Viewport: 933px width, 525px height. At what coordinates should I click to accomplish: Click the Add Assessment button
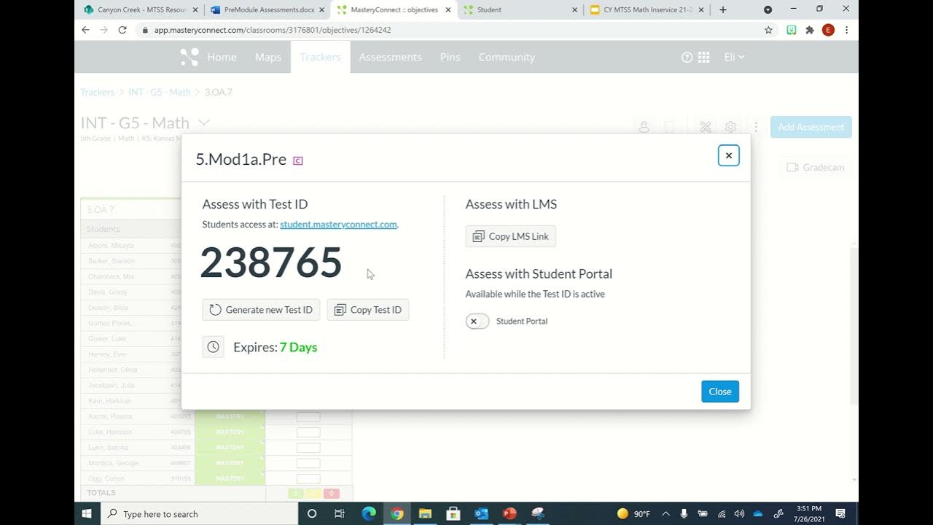click(811, 127)
